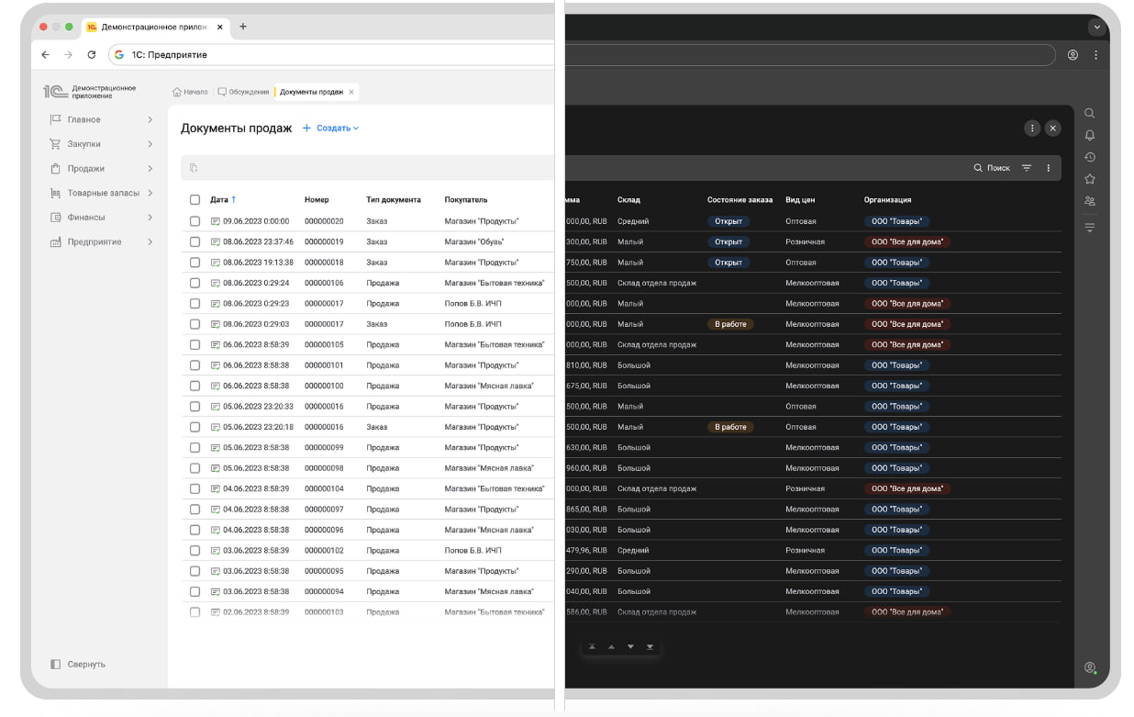Viewport: 1134px width, 717px height.
Task: Check the box for order 000000020
Action: [x=195, y=221]
